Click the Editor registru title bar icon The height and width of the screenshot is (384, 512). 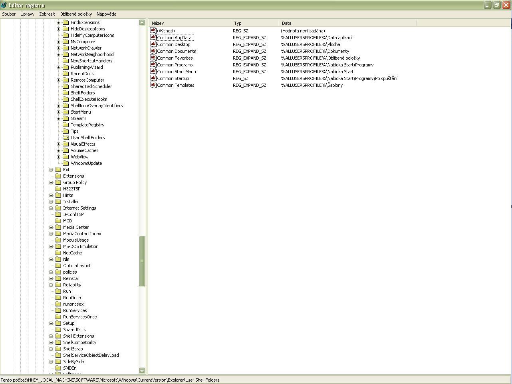click(x=4, y=5)
